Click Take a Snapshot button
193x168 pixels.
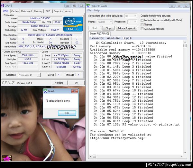(x=126, y=28)
